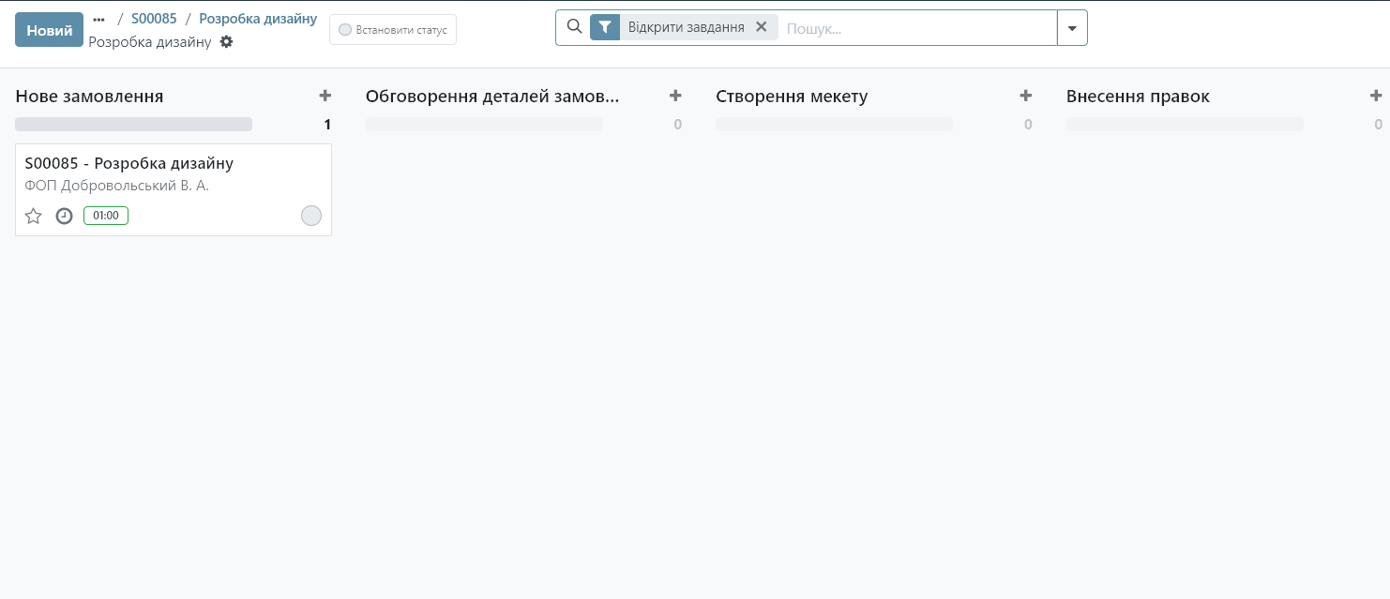The height and width of the screenshot is (599, 1390).
Task: Click the funnel filter icon in search bar
Action: click(605, 27)
